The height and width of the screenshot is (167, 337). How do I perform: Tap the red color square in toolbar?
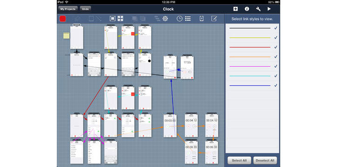click(62, 19)
